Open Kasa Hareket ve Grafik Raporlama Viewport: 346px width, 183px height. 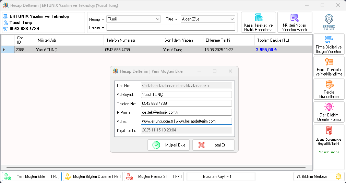point(258,22)
